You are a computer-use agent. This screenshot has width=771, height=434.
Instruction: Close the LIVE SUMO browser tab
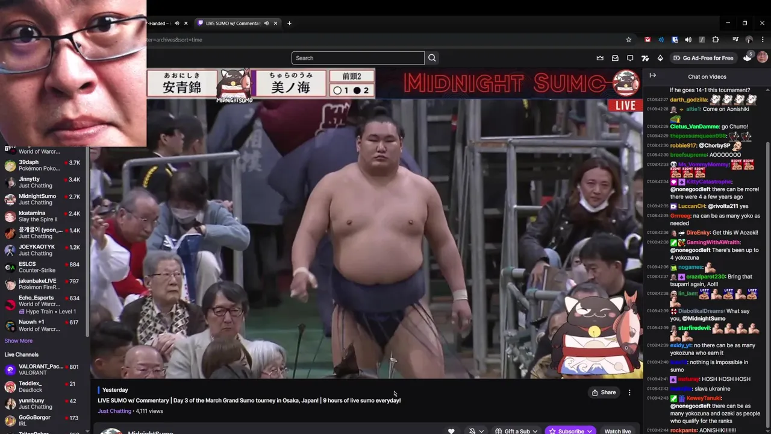[275, 24]
